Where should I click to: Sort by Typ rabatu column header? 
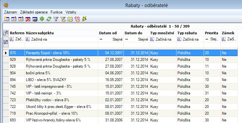pos(190,33)
